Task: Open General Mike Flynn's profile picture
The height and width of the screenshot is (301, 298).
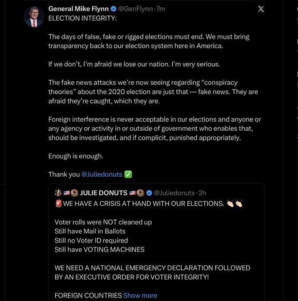Action: 34,17
